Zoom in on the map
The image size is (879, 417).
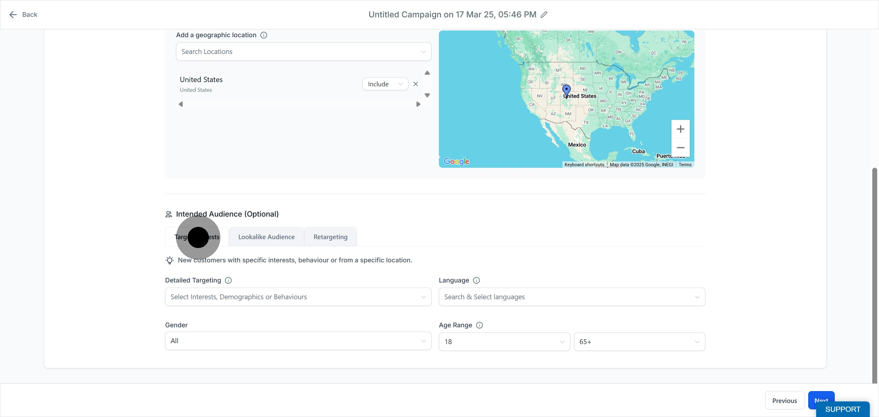[680, 129]
